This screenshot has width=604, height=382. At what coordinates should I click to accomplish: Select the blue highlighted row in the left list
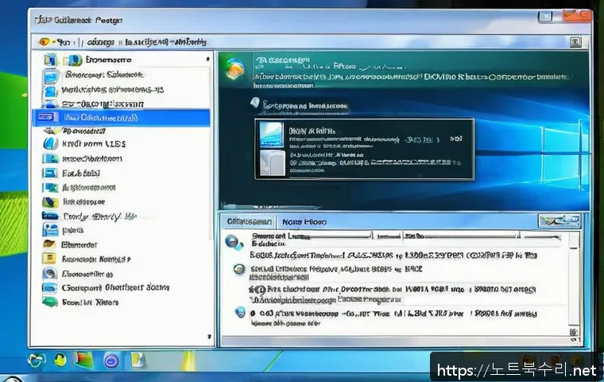click(x=121, y=117)
